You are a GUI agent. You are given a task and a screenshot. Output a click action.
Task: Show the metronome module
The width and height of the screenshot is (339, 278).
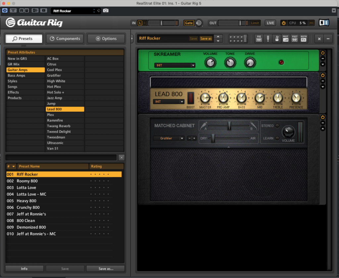coord(277,39)
